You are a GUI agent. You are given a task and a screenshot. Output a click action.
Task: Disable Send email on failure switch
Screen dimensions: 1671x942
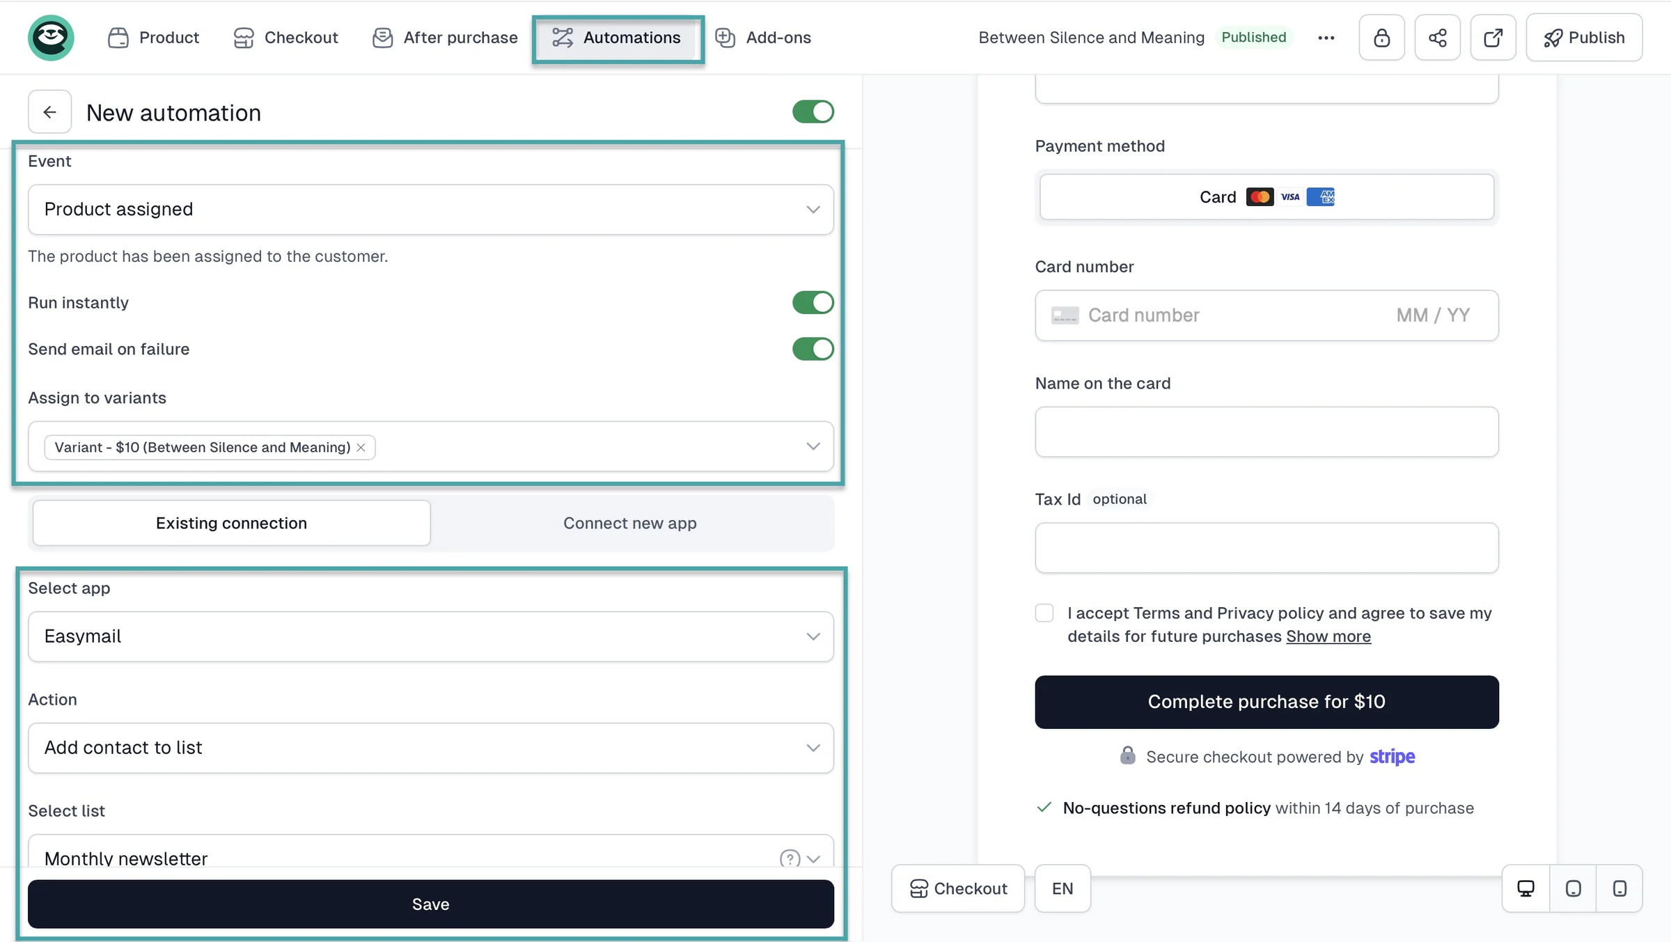(813, 350)
